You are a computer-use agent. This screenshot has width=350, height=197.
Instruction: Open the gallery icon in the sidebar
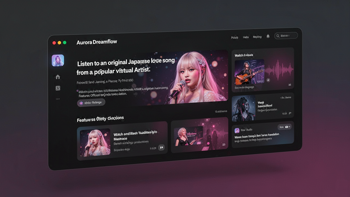click(x=58, y=88)
